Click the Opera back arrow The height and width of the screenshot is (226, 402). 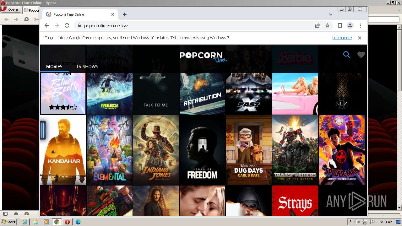pyautogui.click(x=7, y=19)
